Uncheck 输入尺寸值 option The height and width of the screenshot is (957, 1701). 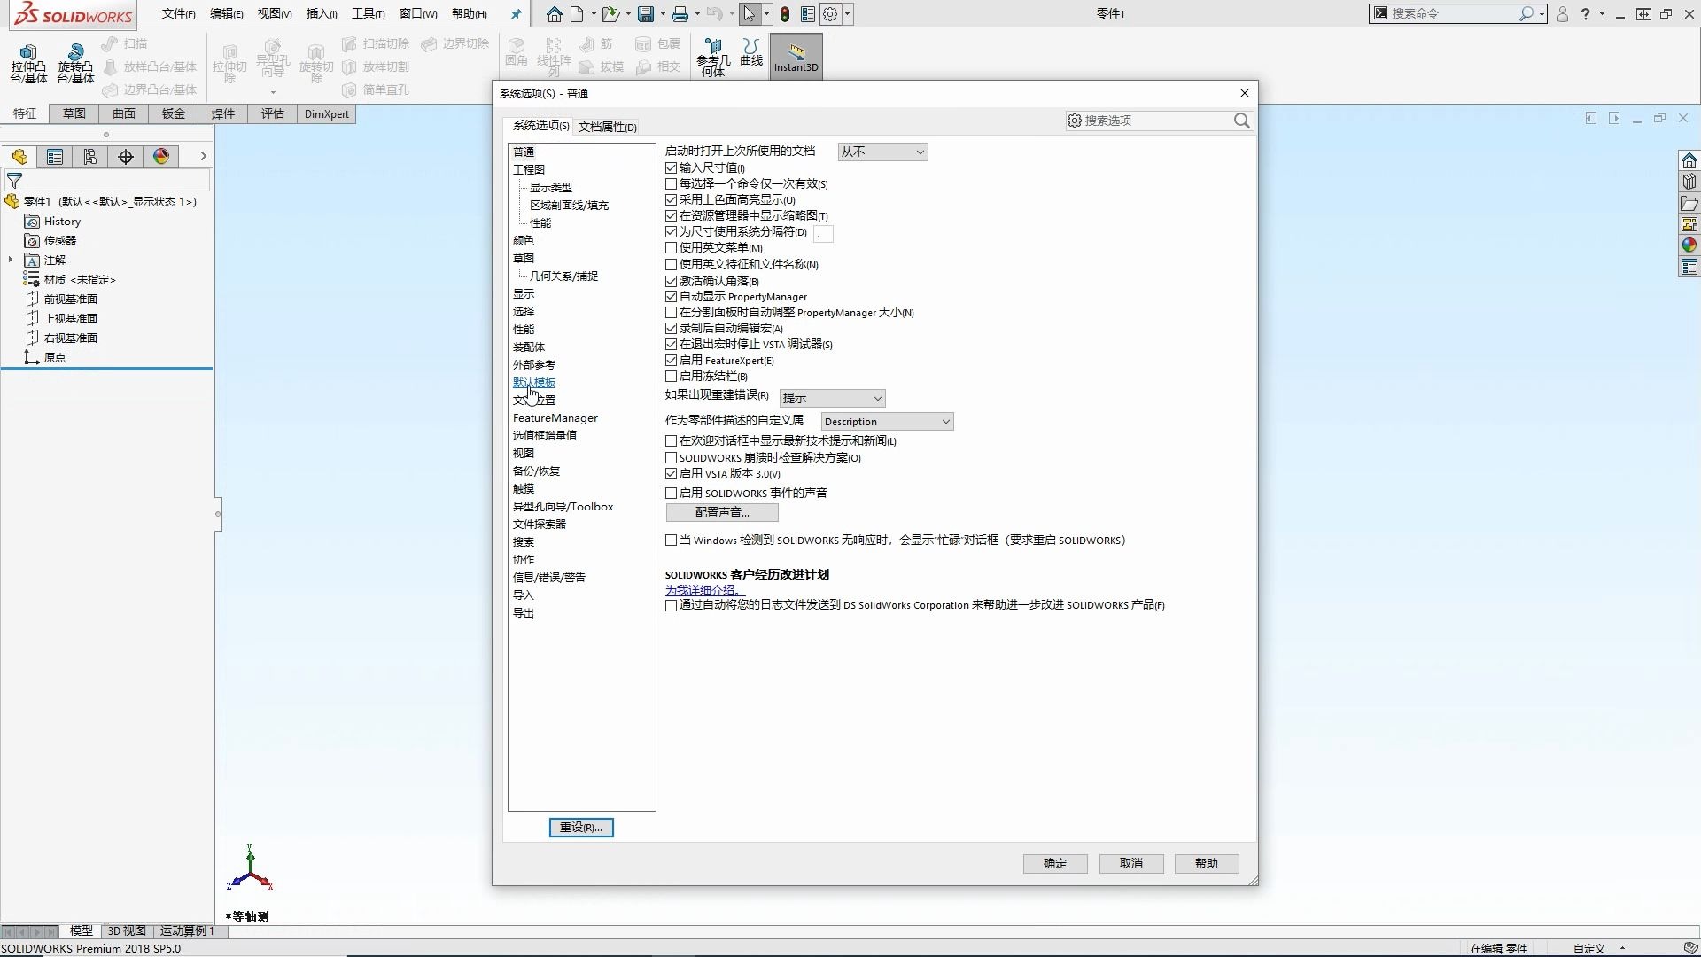tap(672, 167)
